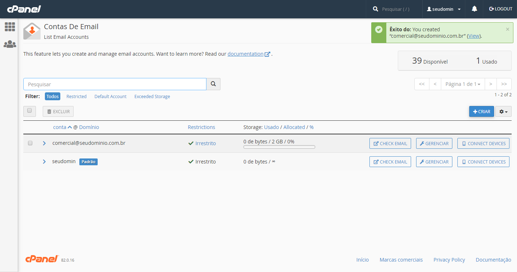Click the 39 Disponível counter
This screenshot has width=517, height=272.
tap(430, 61)
